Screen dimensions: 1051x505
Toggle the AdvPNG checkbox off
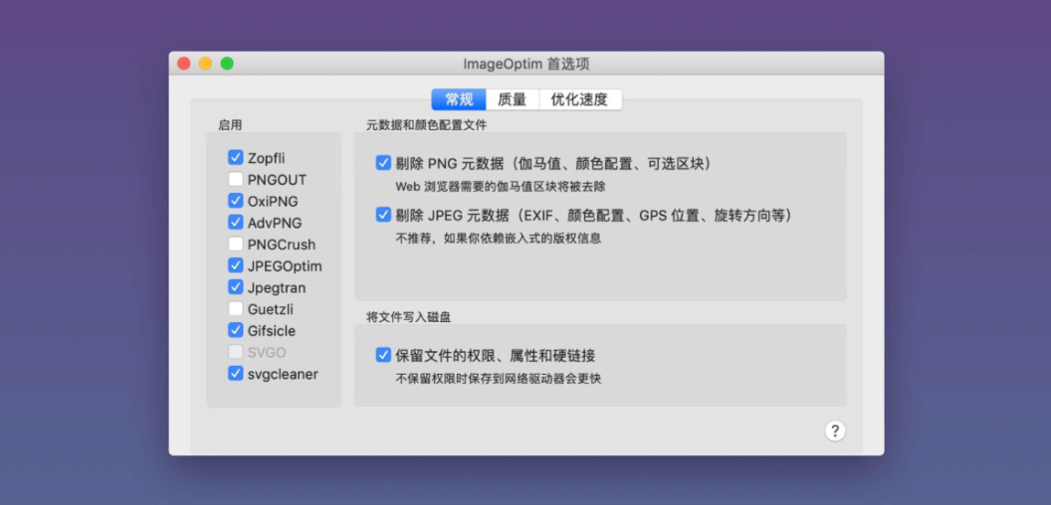(x=236, y=223)
